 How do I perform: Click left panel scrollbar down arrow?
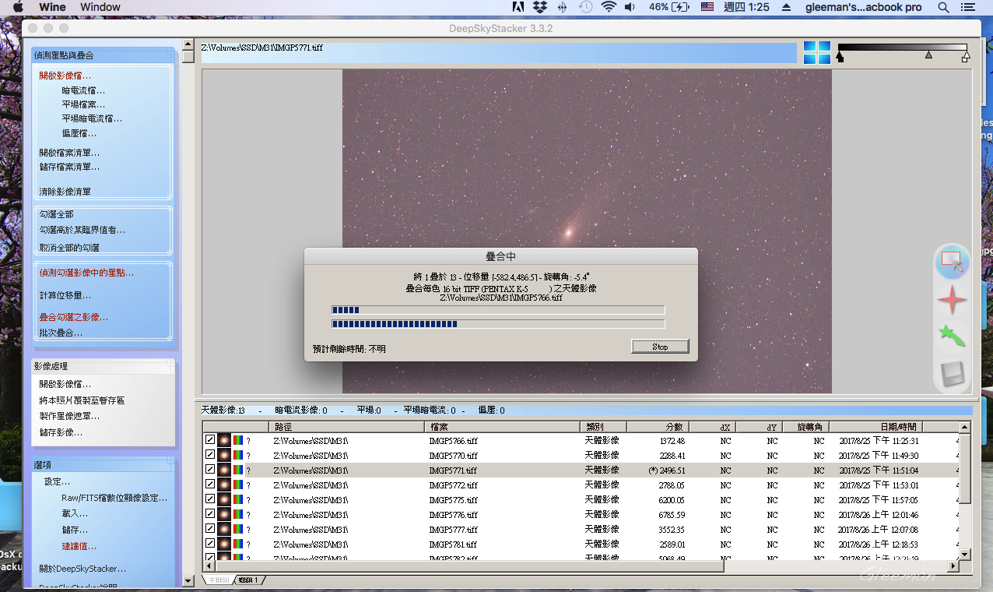click(x=188, y=581)
